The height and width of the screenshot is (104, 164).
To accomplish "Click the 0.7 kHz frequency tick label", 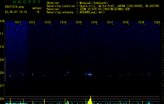I will click(2, 86).
